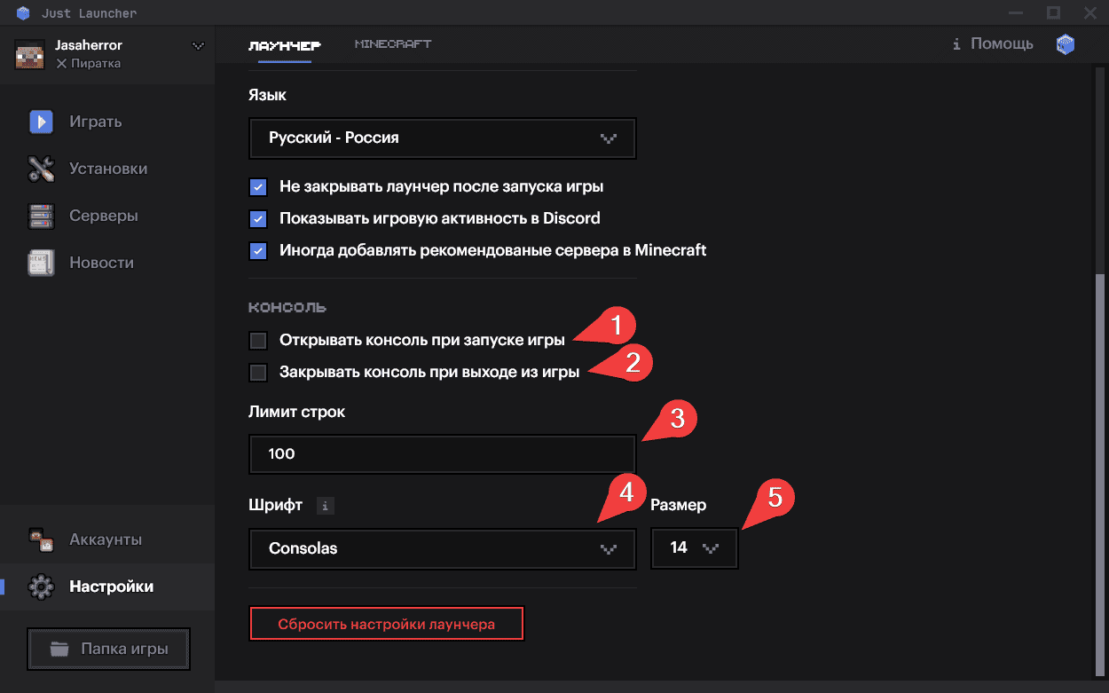1109x693 pixels.
Task: Disable Показывать игровую активность в Discord
Action: tap(258, 218)
